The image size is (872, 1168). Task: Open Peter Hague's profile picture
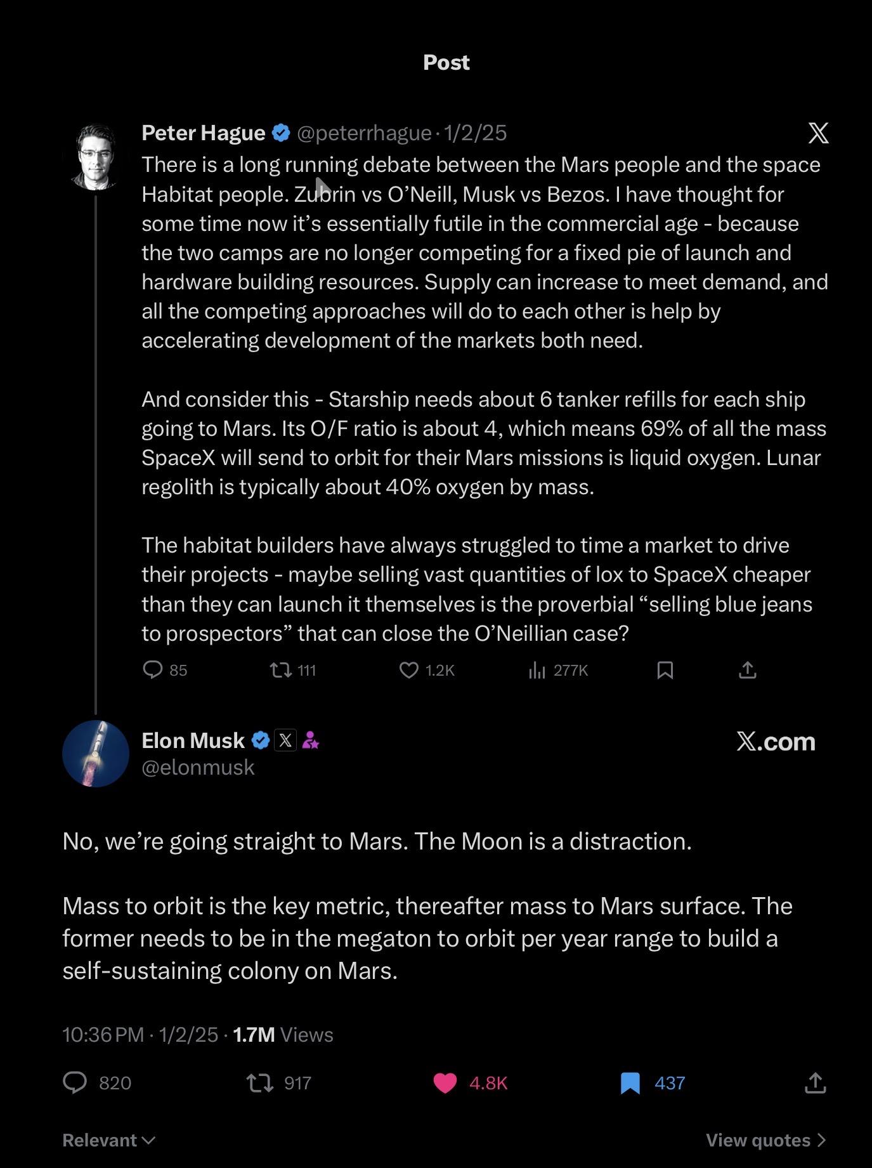(x=96, y=157)
